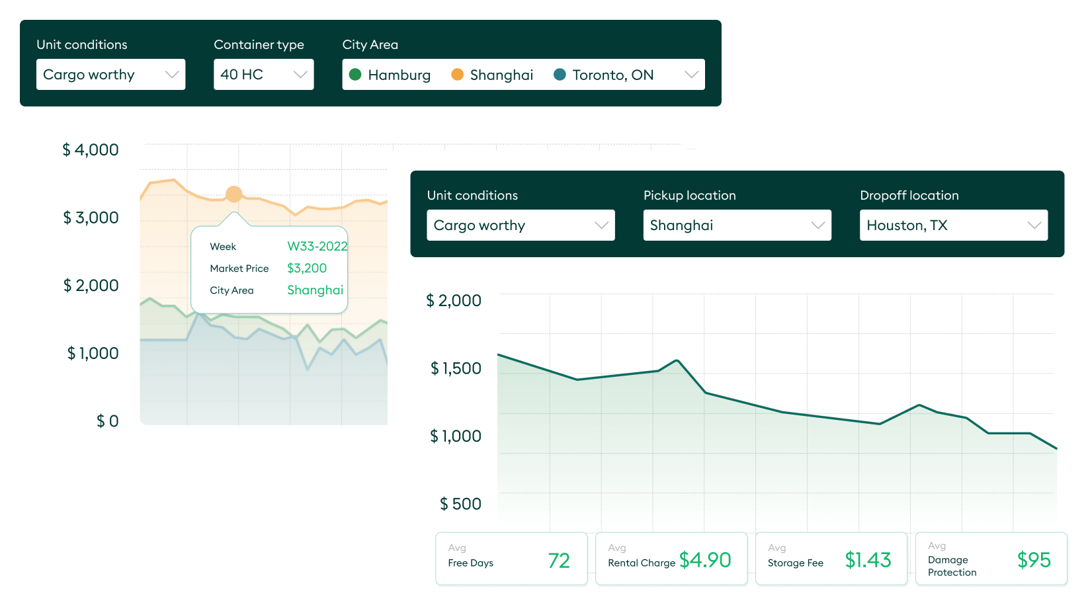The image size is (1088, 605).
Task: Click the green Hamburg color dot
Action: tap(355, 75)
